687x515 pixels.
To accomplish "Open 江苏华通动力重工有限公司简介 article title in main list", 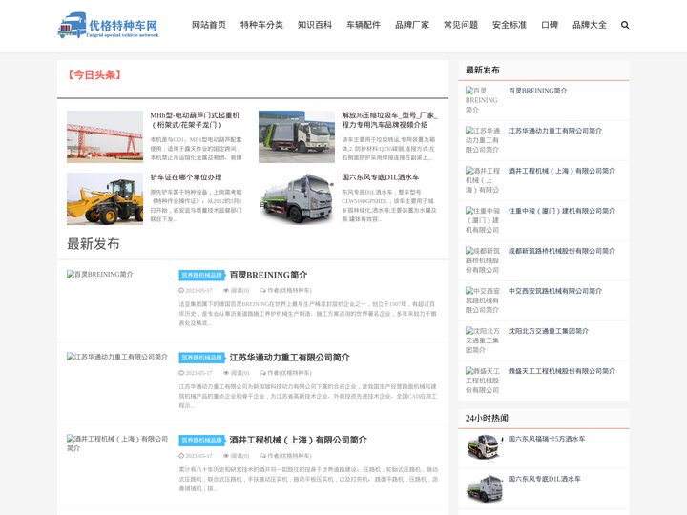I will pyautogui.click(x=290, y=358).
